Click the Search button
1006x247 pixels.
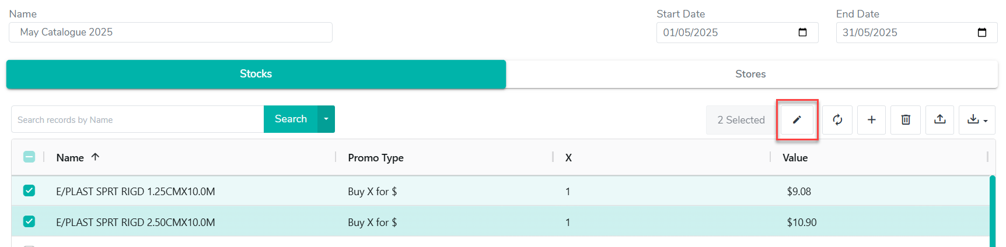(x=291, y=119)
